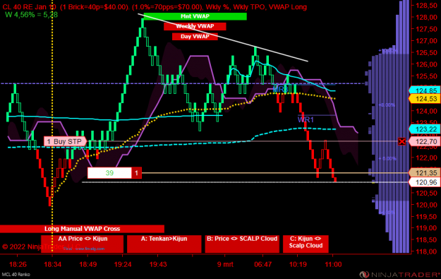Click the WR1 level label

[306, 119]
